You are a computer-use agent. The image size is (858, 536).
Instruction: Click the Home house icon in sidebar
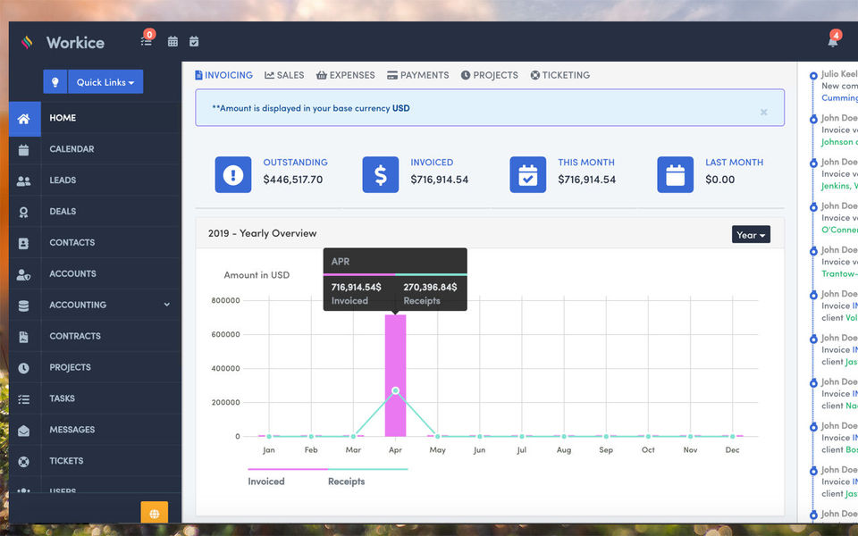pyautogui.click(x=24, y=119)
